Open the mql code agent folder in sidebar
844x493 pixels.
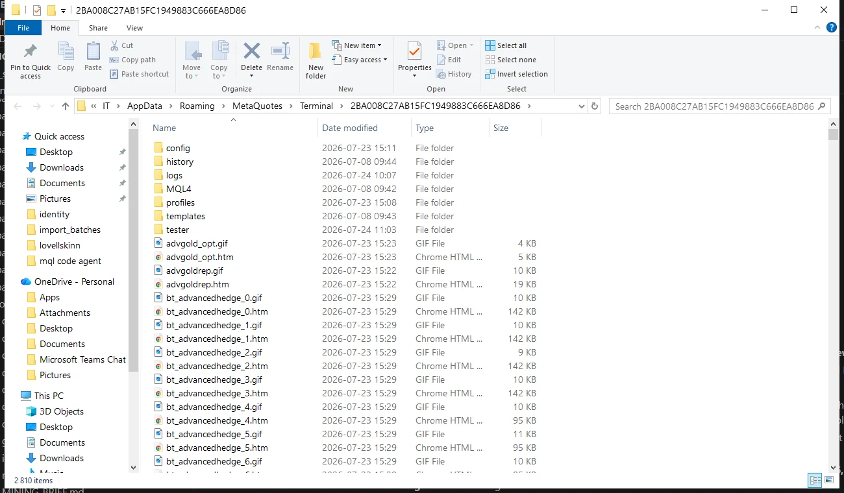pos(70,261)
